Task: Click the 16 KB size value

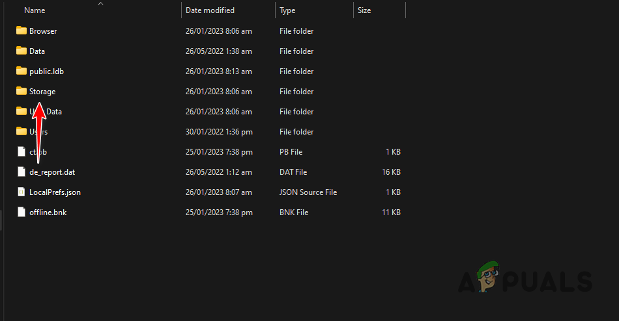Action: point(391,172)
